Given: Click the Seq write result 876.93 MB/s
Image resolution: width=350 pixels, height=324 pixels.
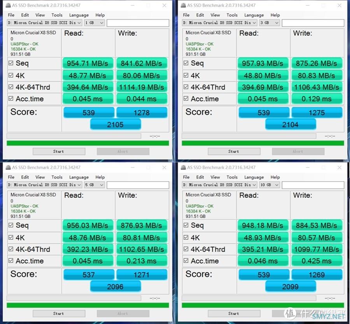Looking at the screenshot, I should pyautogui.click(x=142, y=225).
